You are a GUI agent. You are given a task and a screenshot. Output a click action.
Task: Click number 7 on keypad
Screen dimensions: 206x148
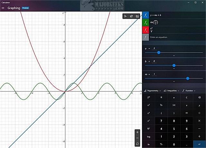161,121
